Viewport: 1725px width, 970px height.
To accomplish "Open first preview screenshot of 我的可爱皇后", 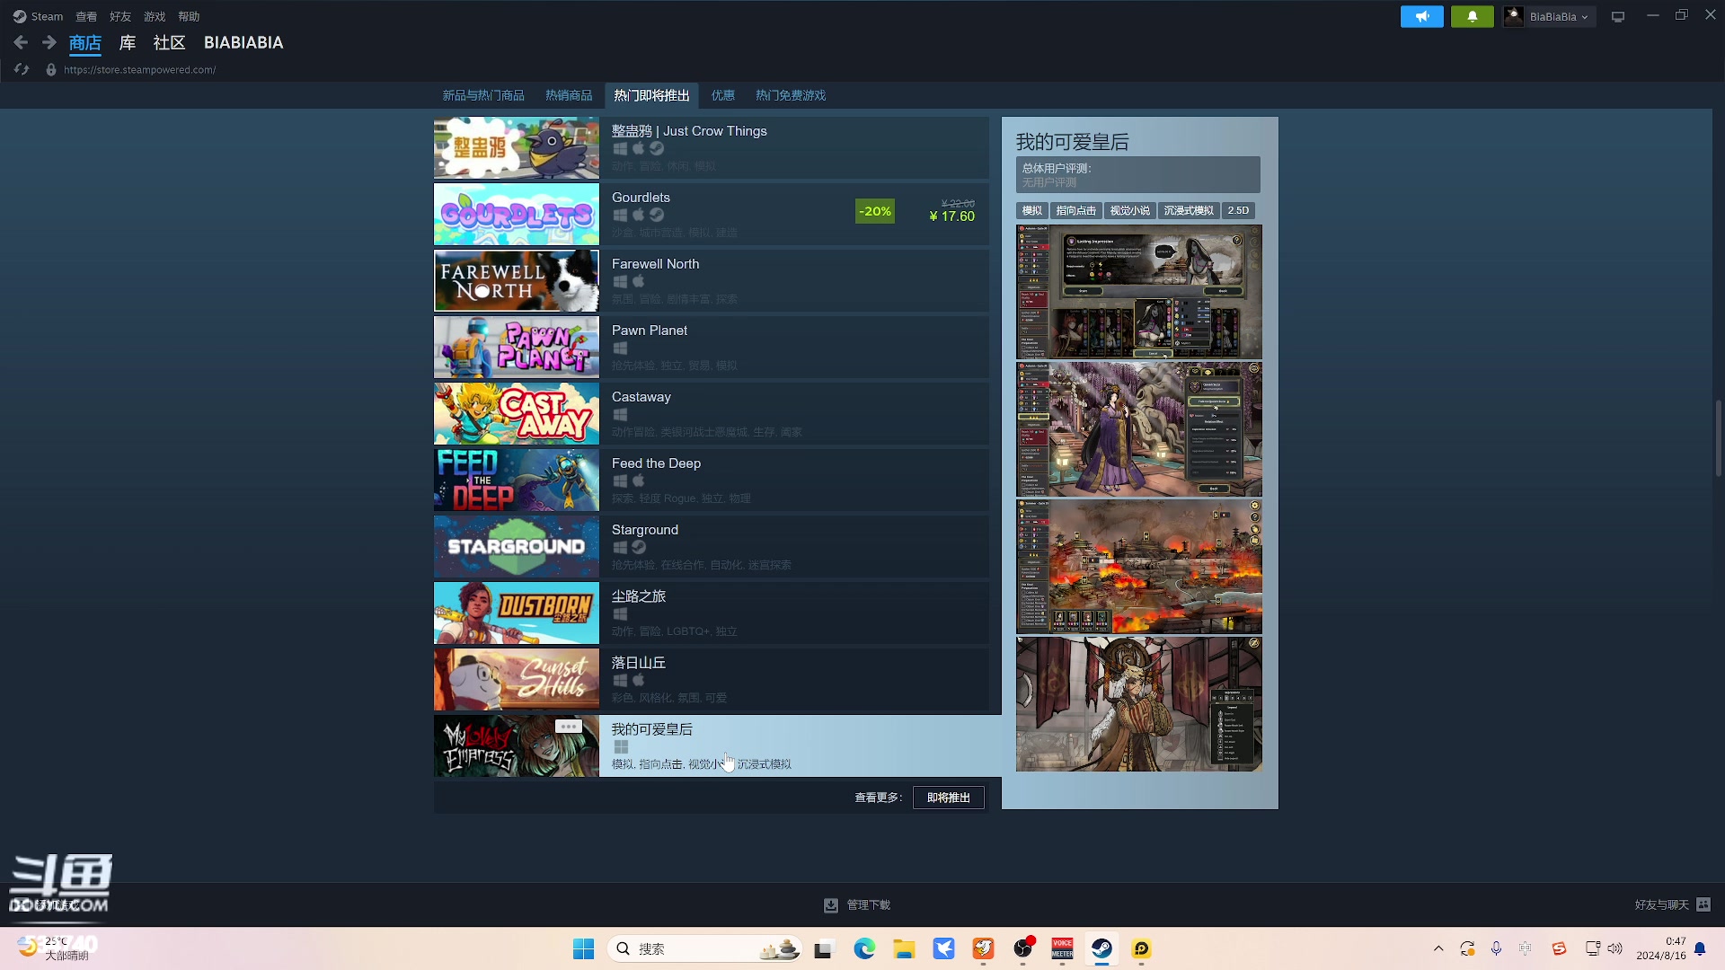I will pos(1139,292).
